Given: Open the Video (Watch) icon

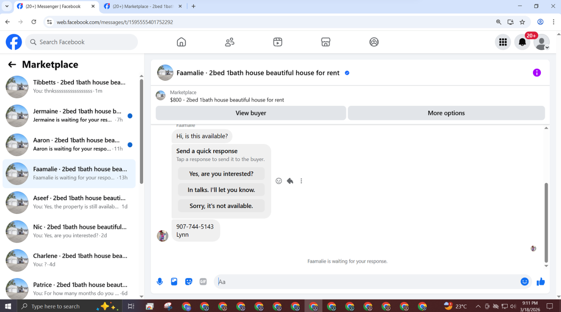Looking at the screenshot, I should pos(278,42).
